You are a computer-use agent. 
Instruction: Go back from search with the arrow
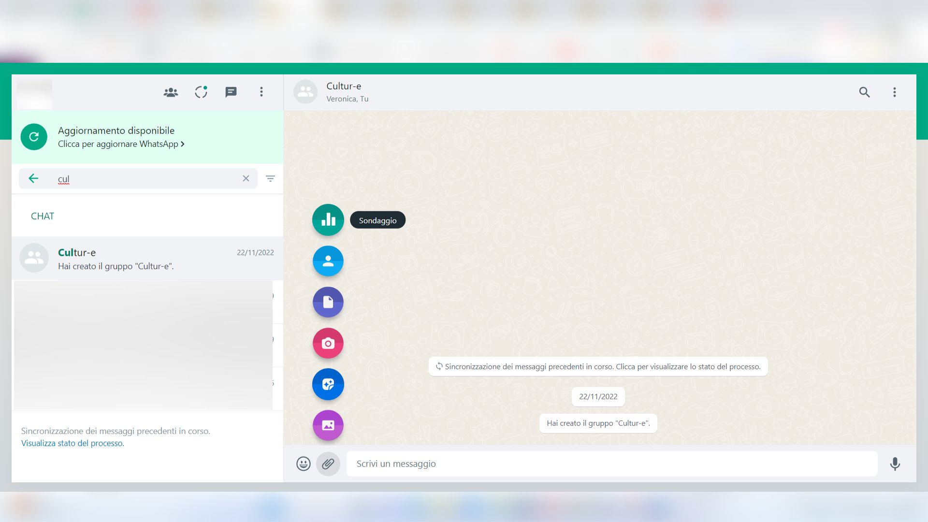33,178
